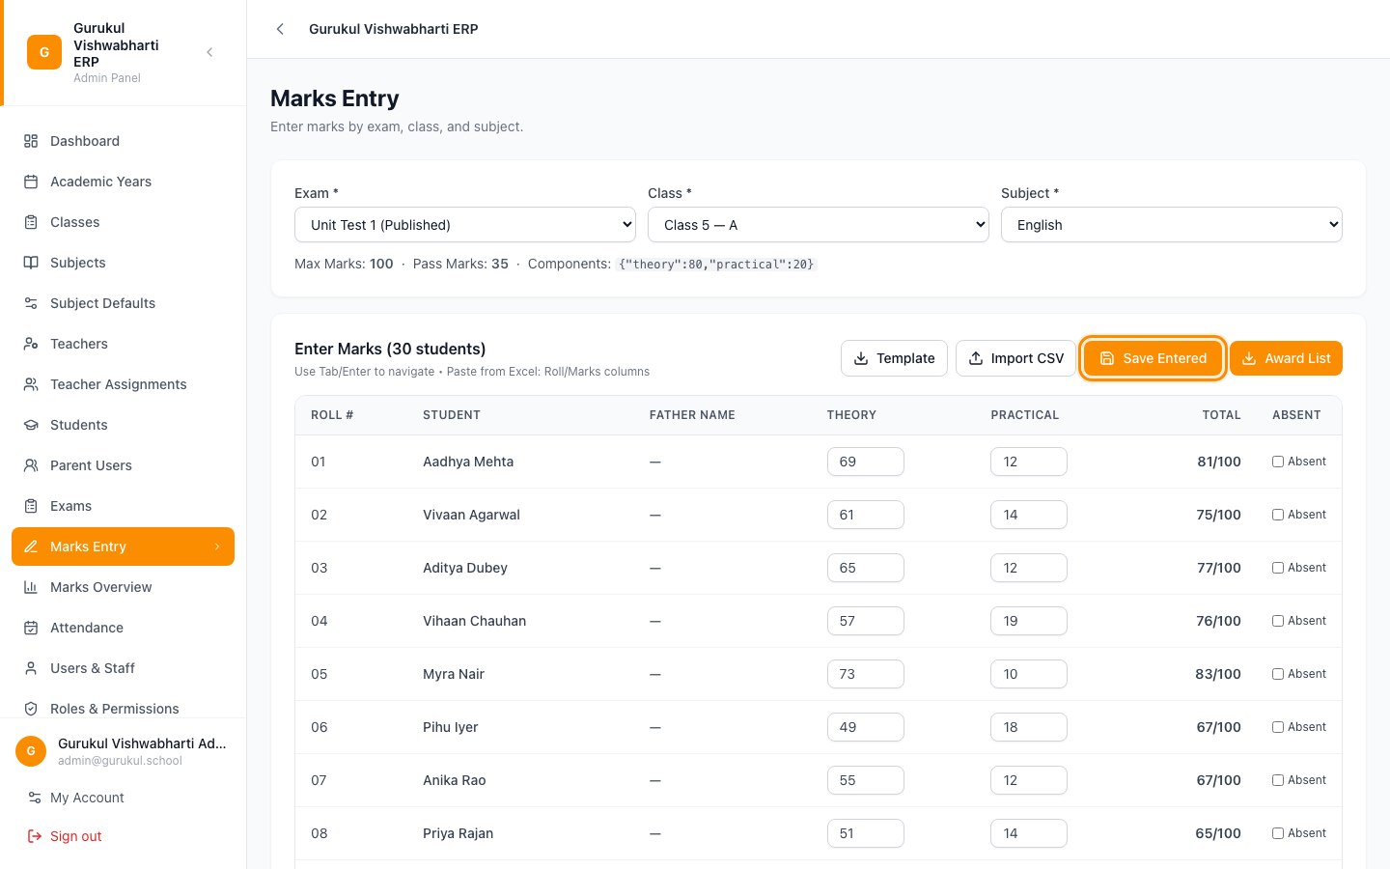Go to the Academic Years page
The image size is (1390, 869).
click(x=123, y=182)
